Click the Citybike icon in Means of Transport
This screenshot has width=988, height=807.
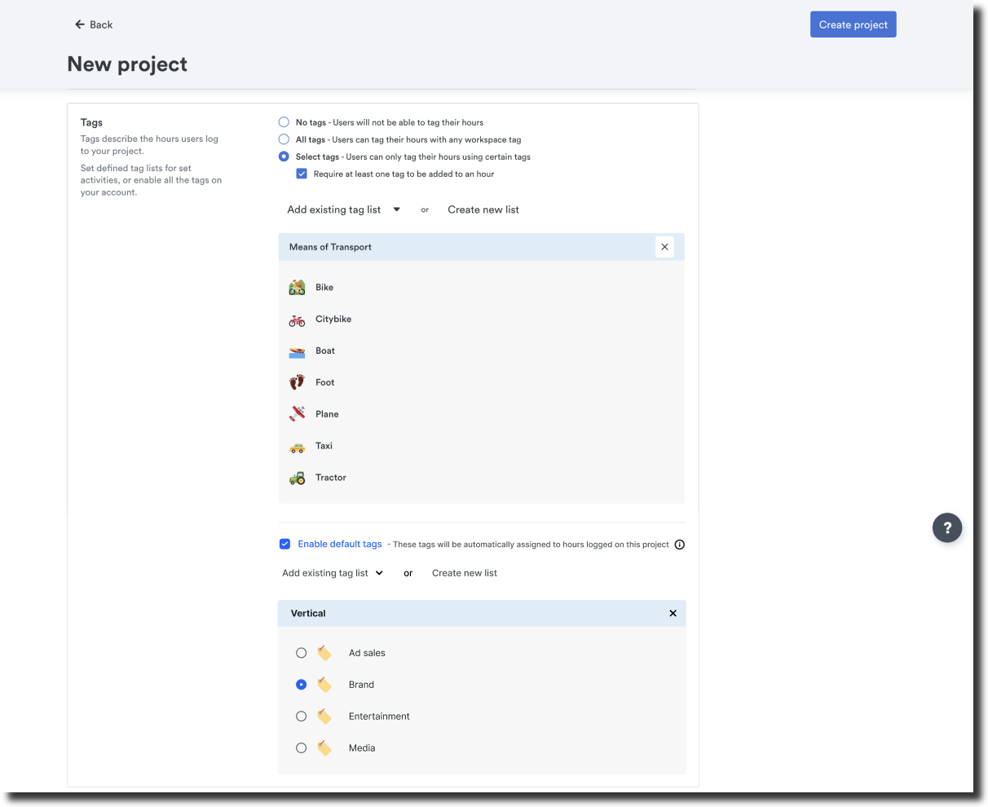point(298,320)
